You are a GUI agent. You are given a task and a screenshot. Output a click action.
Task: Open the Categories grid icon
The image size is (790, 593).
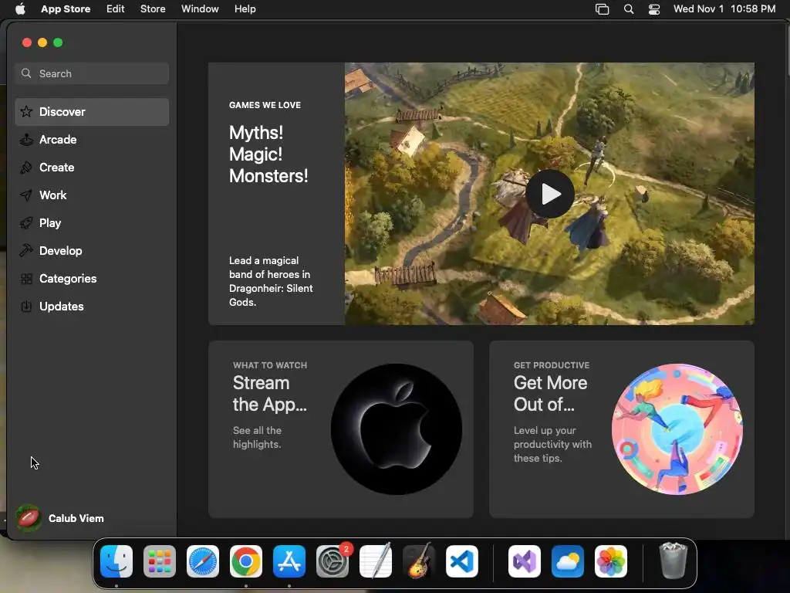(26, 278)
